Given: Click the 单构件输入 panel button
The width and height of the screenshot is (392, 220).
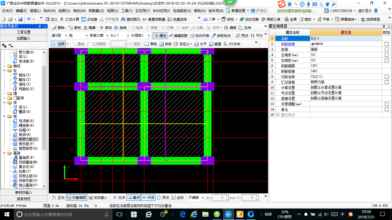Looking at the screenshot, I should coord(24,192).
